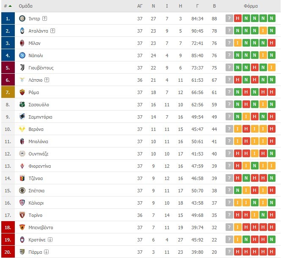Click the Atalanta club crest icon

[x=22, y=31]
